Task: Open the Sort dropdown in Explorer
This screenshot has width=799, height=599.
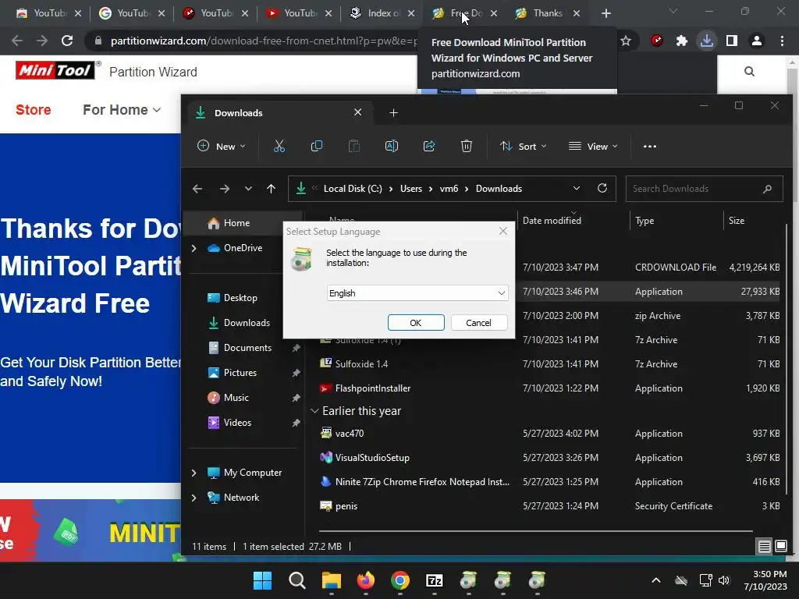Action: tap(524, 146)
